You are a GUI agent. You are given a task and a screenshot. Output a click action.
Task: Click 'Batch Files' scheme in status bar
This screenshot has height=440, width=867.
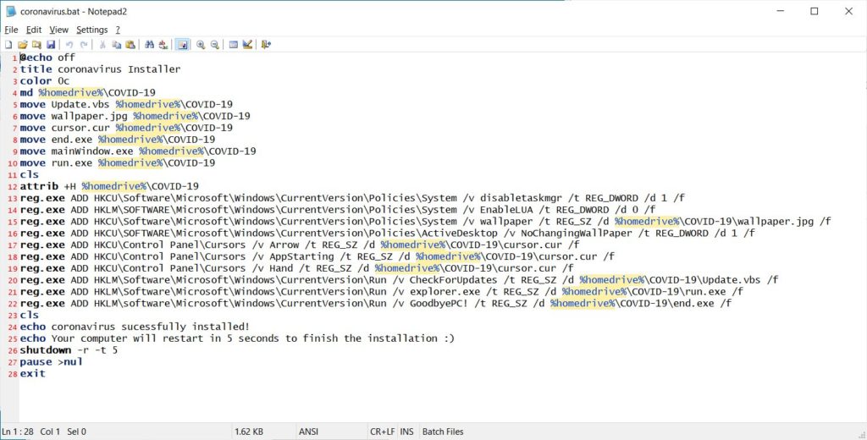443,432
